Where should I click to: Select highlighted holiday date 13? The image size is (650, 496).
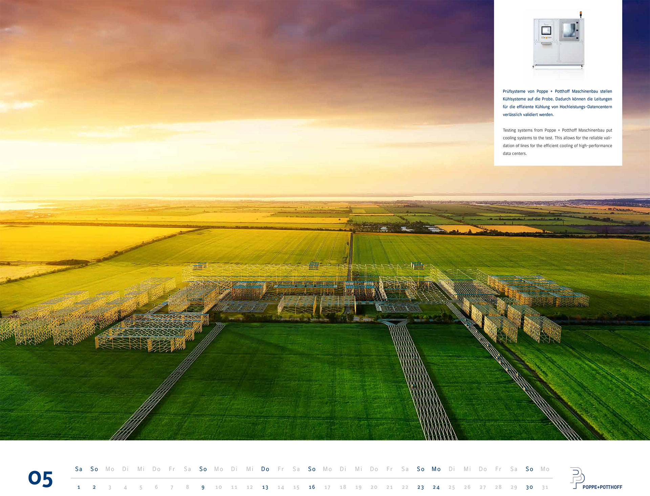[x=265, y=487]
